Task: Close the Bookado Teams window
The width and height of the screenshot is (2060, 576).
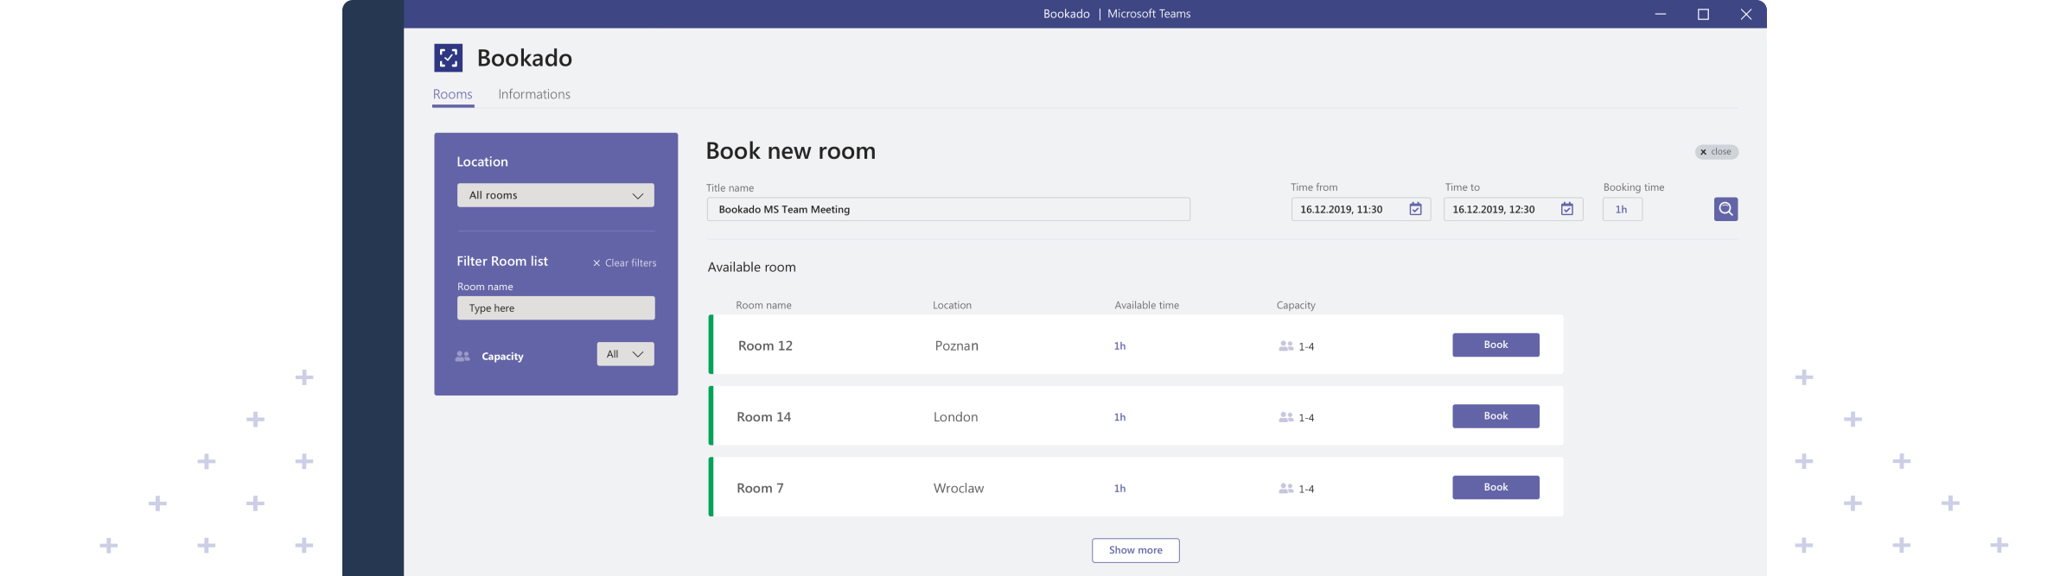Action: point(1745,14)
